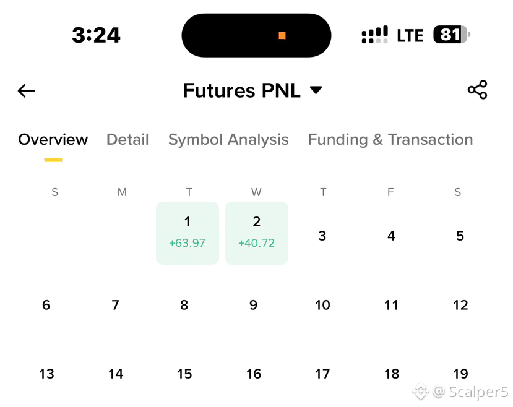Tap the battery indicator showing 81

point(452,34)
